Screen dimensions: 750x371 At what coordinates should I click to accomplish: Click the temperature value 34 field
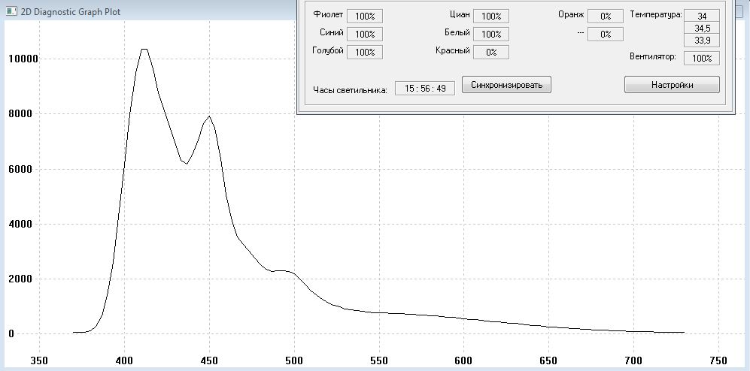pyautogui.click(x=702, y=17)
